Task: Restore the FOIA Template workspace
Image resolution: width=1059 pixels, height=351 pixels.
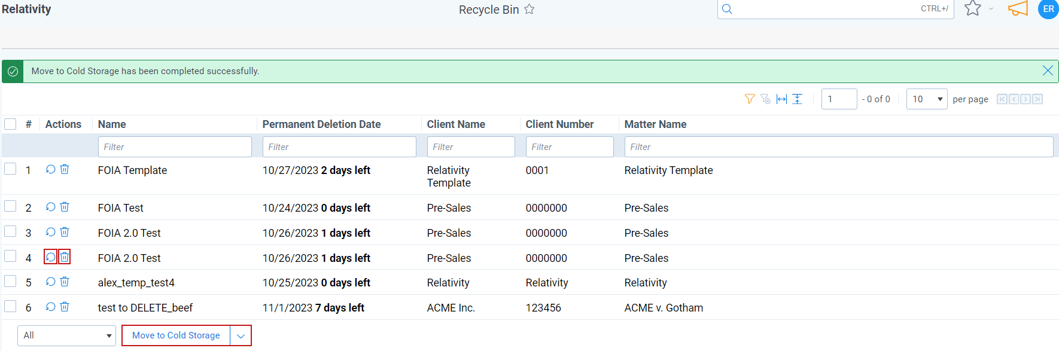Action: click(50, 169)
